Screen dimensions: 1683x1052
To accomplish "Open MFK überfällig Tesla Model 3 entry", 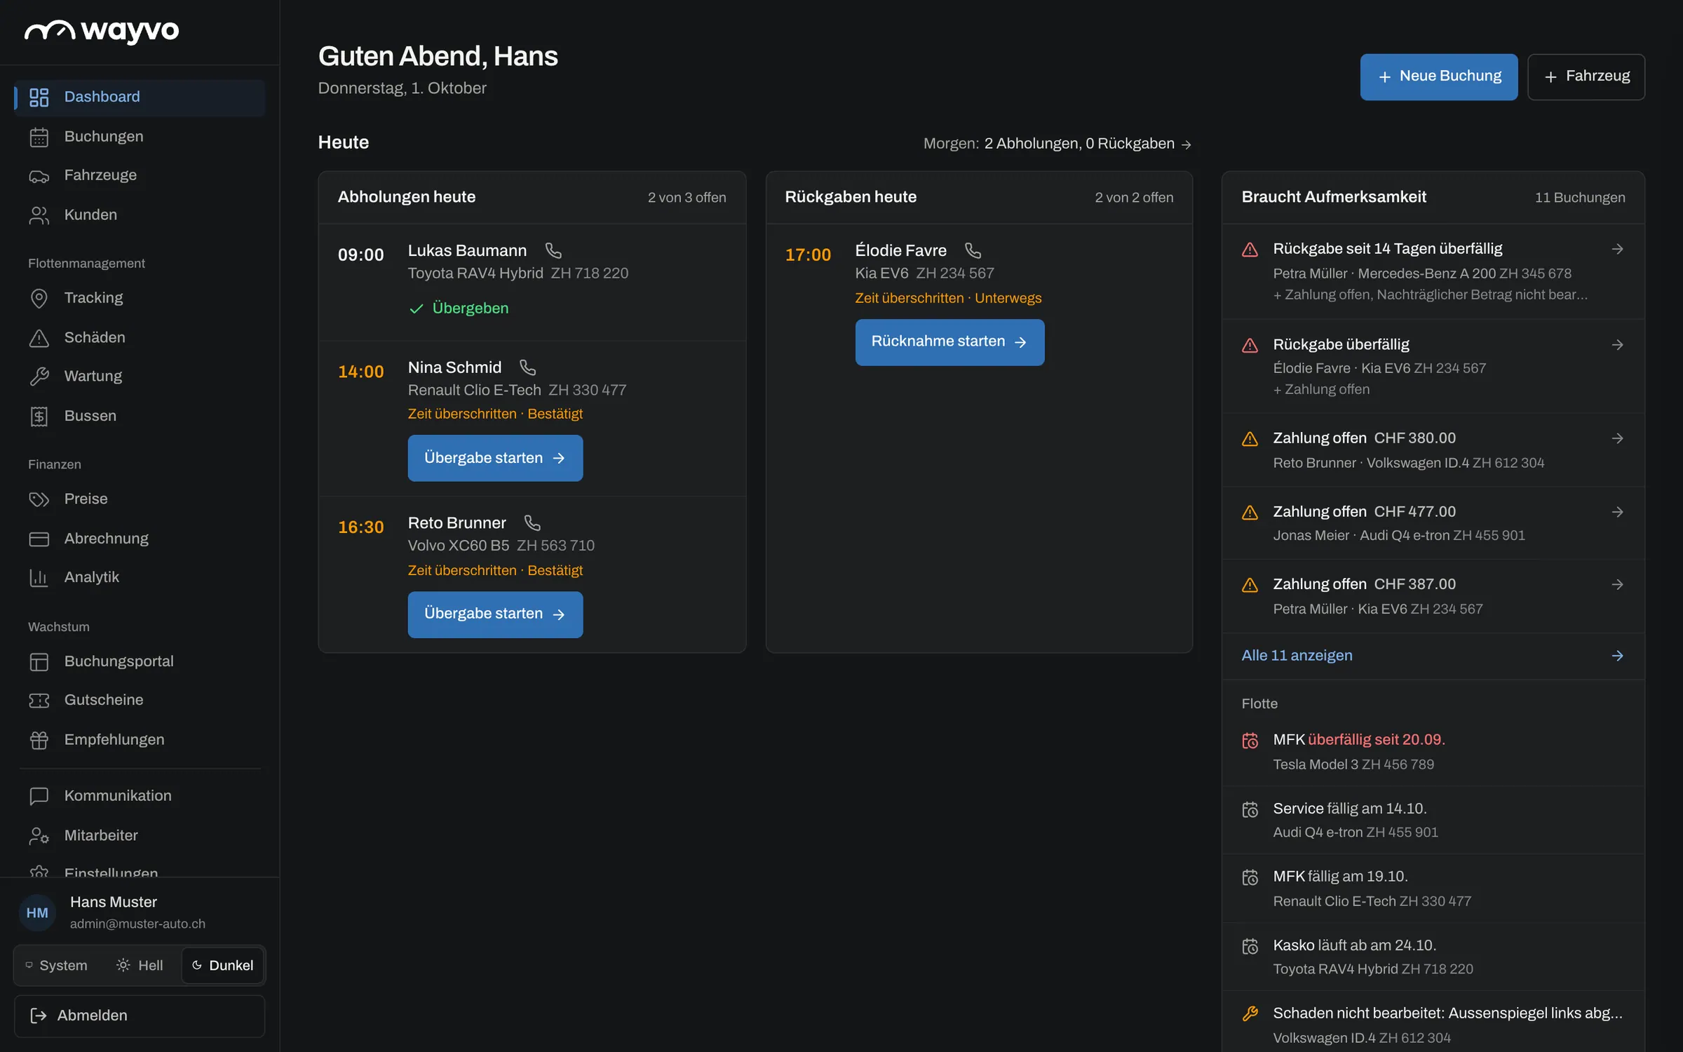I will point(1433,752).
